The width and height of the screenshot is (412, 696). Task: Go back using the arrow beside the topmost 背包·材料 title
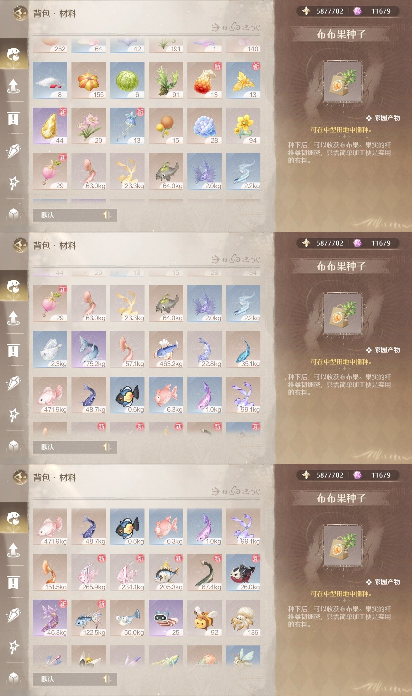pyautogui.click(x=20, y=14)
